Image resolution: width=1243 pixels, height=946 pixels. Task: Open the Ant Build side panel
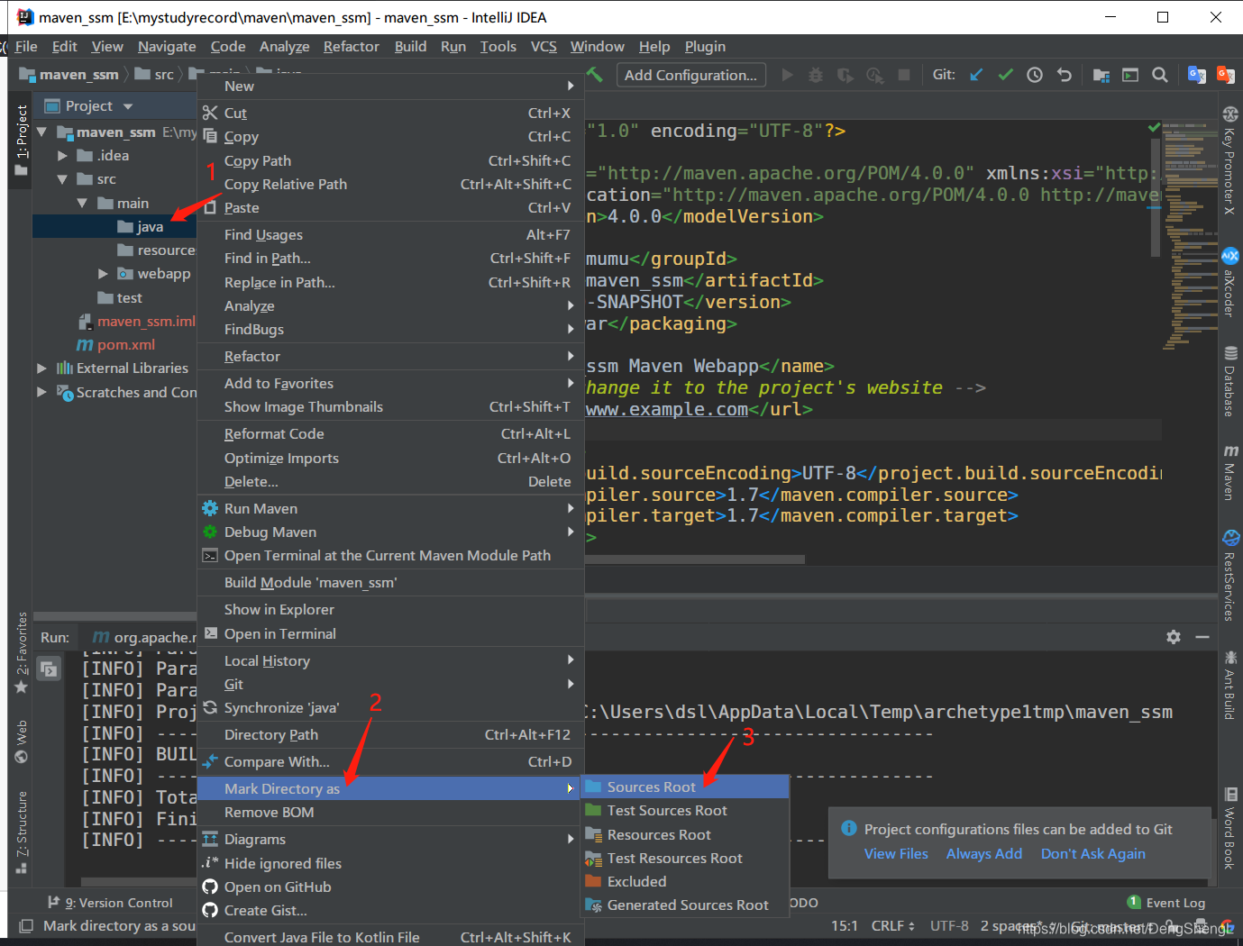pyautogui.click(x=1230, y=684)
